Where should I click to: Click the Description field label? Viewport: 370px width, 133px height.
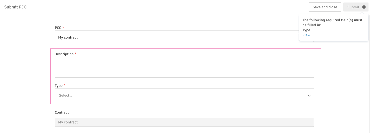pyautogui.click(x=64, y=54)
